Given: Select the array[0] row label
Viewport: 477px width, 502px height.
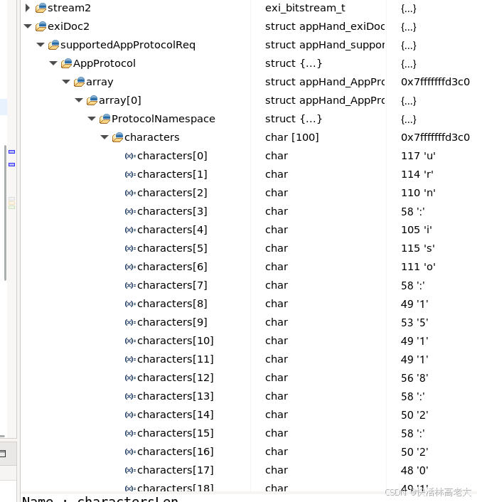Looking at the screenshot, I should (x=120, y=100).
